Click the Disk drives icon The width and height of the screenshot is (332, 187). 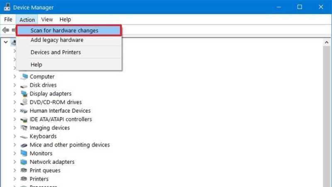point(24,85)
